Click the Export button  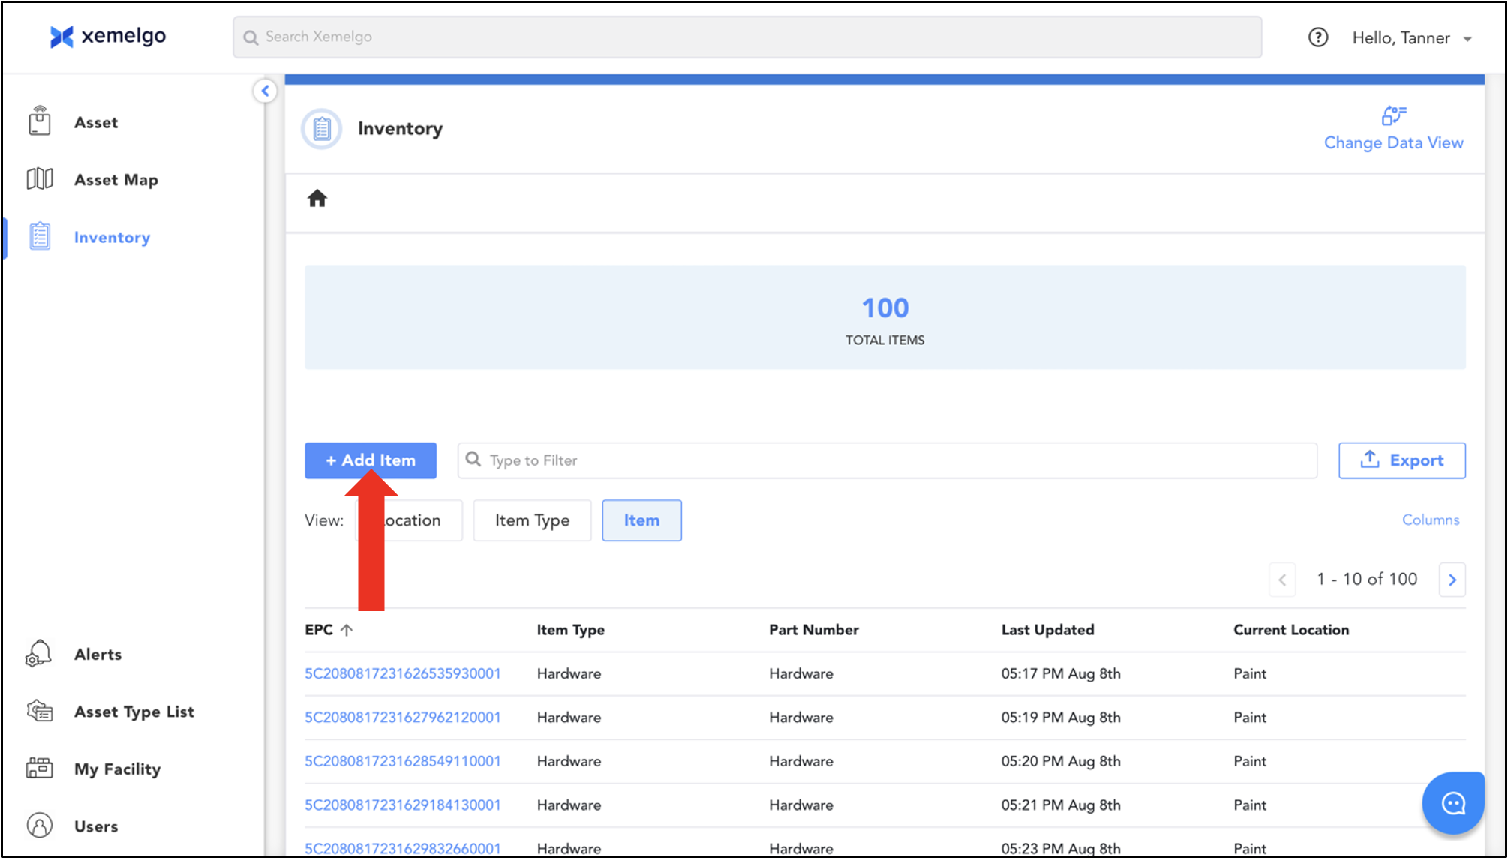pos(1401,460)
